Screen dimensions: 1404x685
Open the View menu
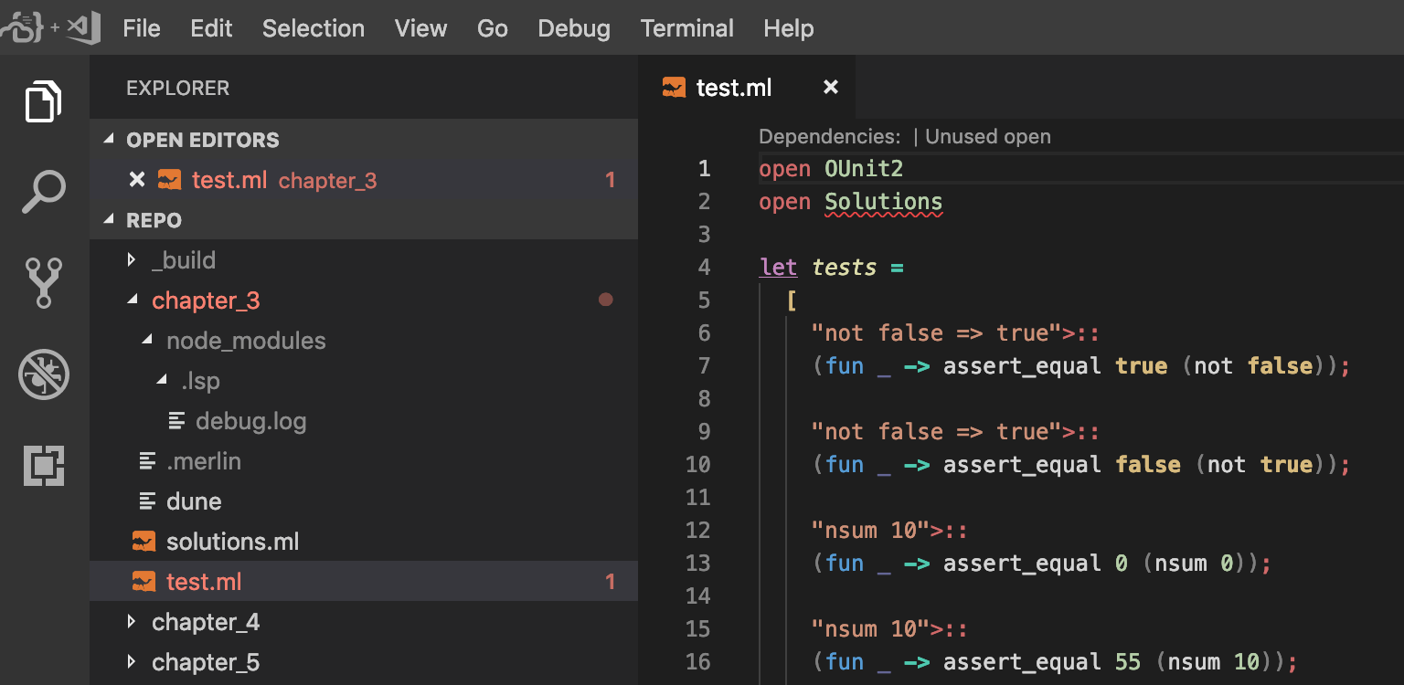(x=420, y=28)
